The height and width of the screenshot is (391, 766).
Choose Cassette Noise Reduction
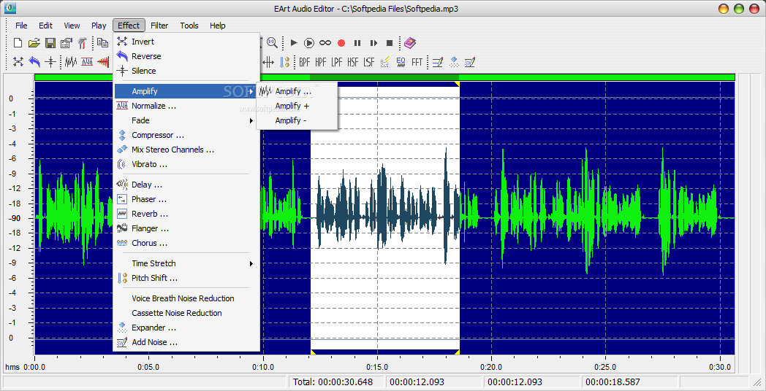pyautogui.click(x=186, y=313)
